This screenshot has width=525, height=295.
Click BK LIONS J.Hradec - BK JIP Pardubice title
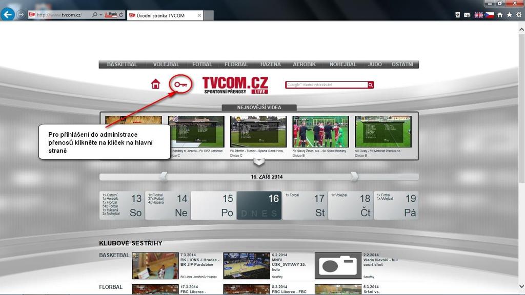[200, 262]
